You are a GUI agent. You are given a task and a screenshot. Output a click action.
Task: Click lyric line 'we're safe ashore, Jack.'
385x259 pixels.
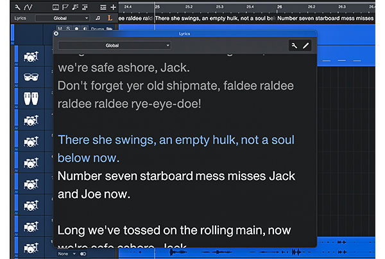tap(124, 67)
